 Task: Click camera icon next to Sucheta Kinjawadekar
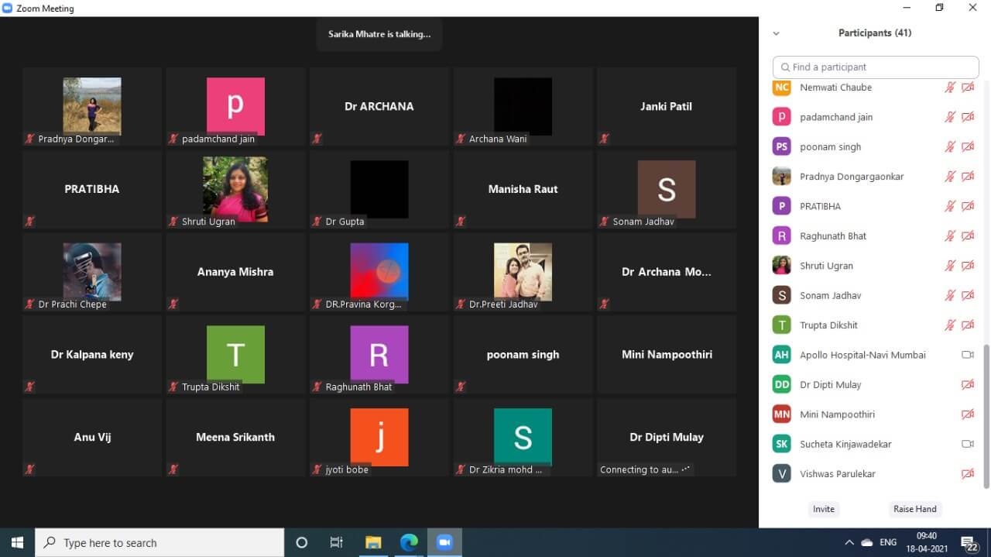(967, 444)
